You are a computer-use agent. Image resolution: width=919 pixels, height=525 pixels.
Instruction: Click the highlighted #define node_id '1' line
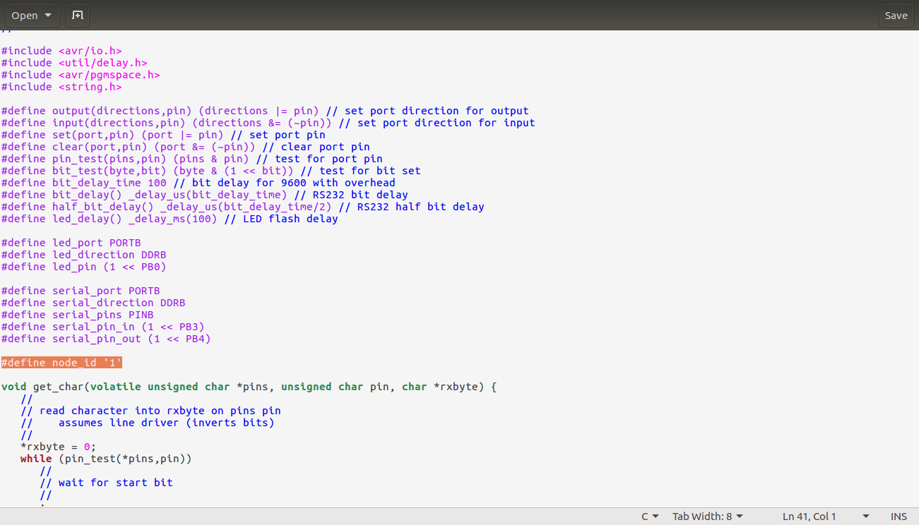click(61, 363)
